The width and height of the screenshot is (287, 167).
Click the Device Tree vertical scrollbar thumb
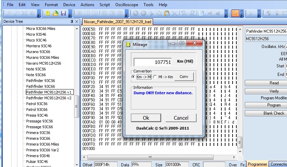pyautogui.click(x=77, y=106)
